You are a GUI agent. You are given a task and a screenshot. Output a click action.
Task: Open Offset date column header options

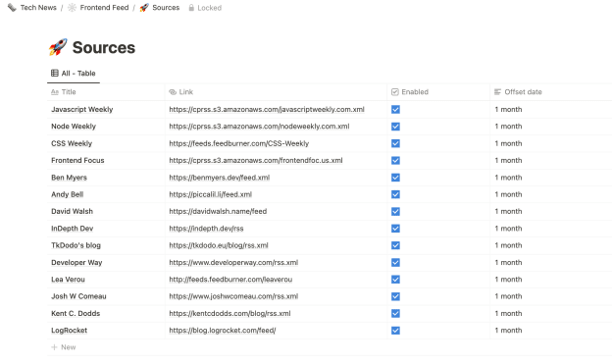click(x=551, y=92)
